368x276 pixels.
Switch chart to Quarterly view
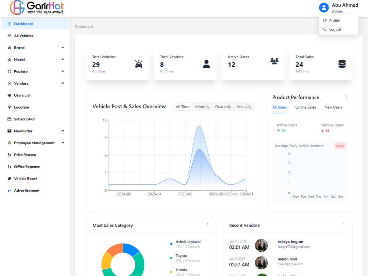223,107
